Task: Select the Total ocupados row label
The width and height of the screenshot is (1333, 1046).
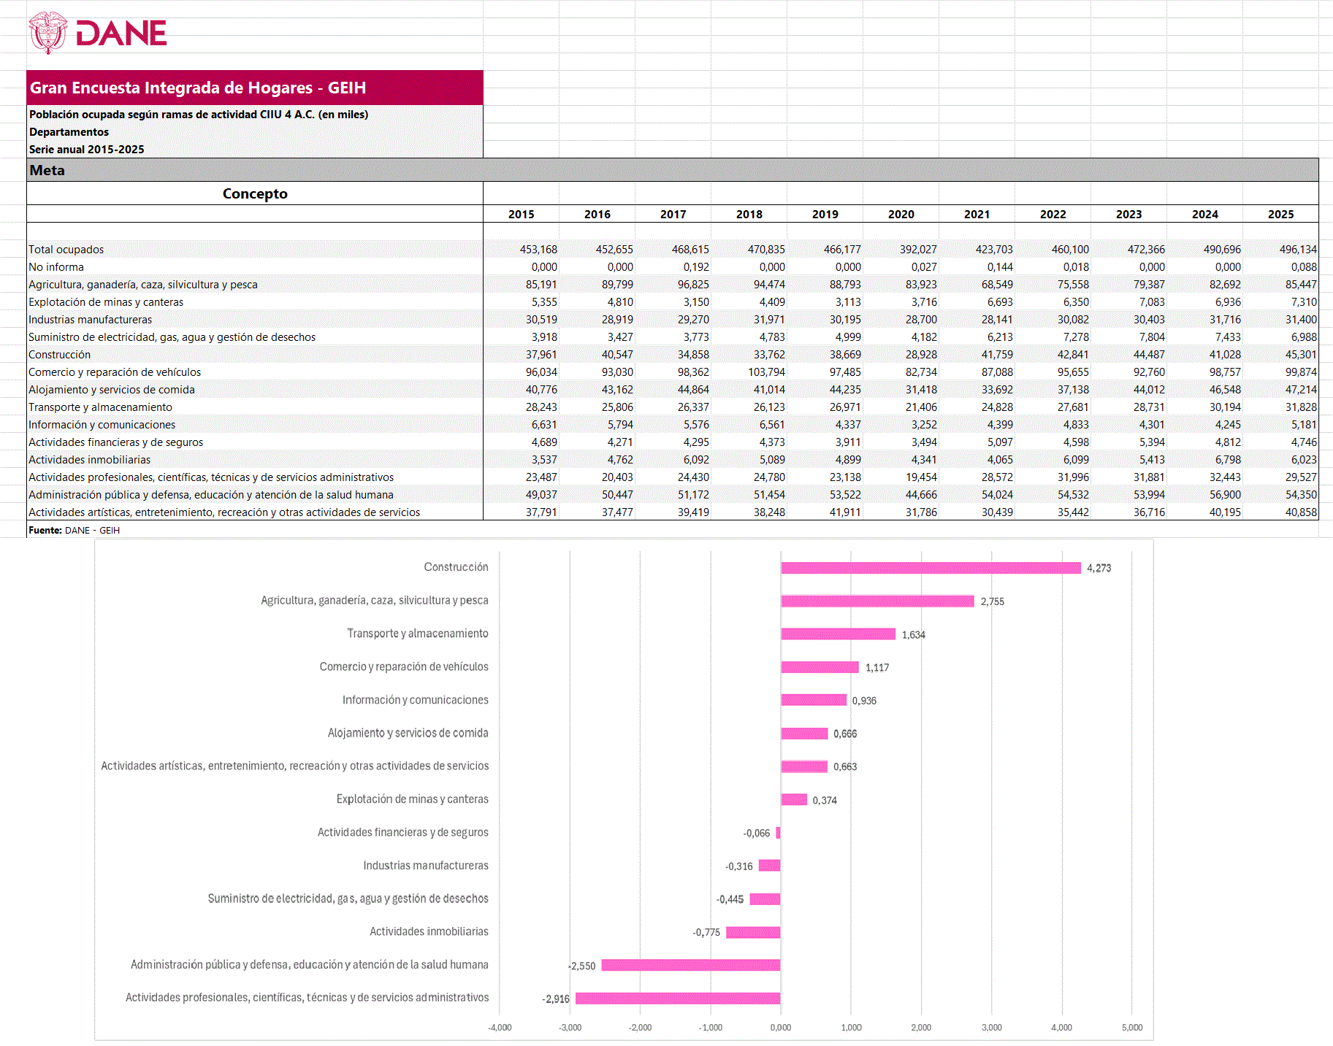Action: tap(66, 250)
